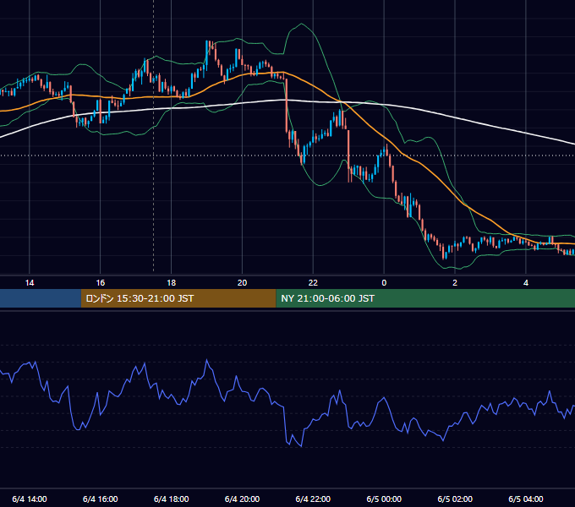The image size is (575, 507).
Task: Click the 6/5 02:00 oscillator time label
Action: click(455, 499)
